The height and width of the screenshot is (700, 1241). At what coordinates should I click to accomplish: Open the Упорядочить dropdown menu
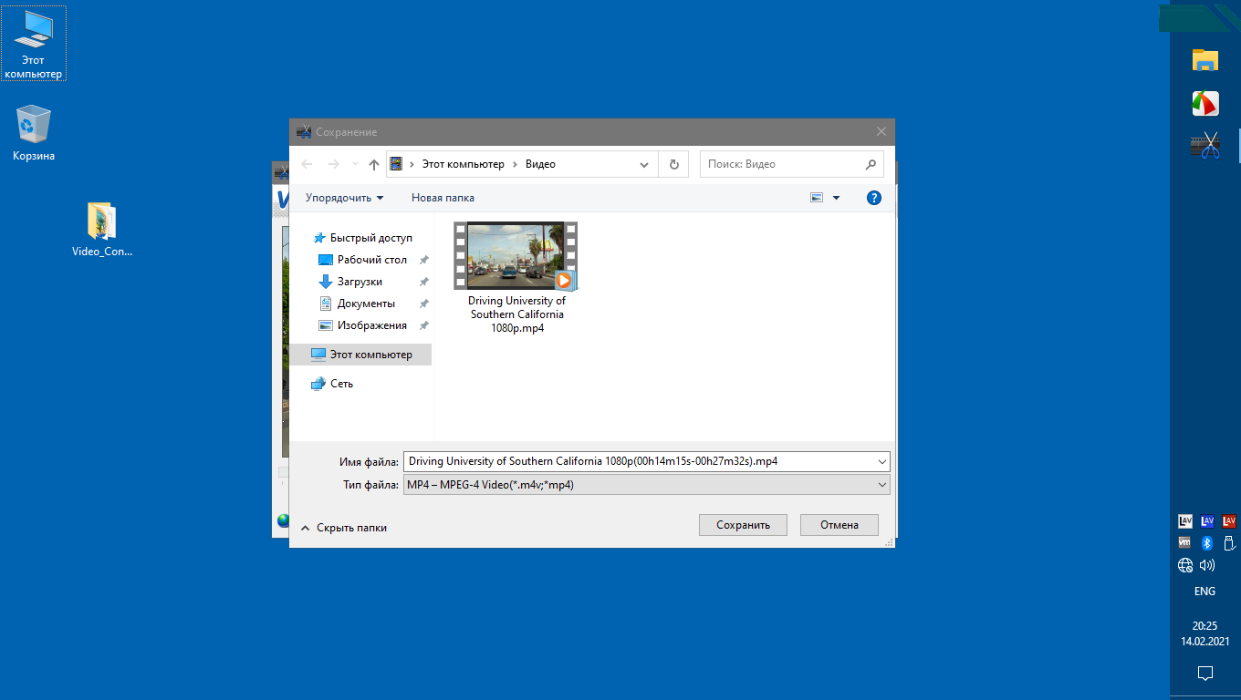click(344, 198)
